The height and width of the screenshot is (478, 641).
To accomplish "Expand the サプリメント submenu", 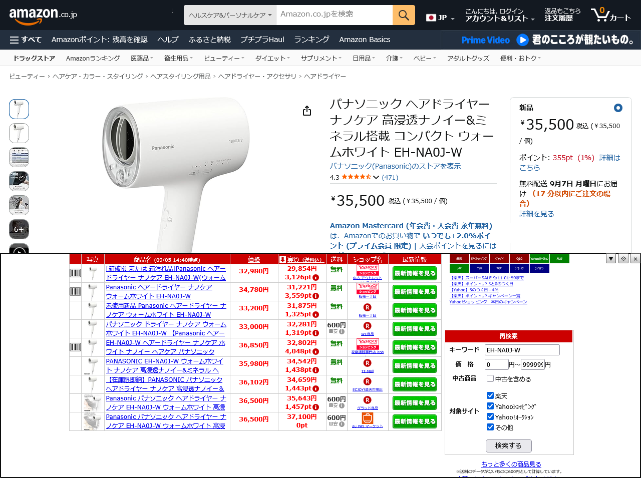I will [321, 58].
